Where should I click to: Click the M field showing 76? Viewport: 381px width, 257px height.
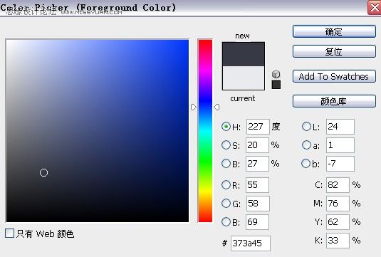(338, 204)
